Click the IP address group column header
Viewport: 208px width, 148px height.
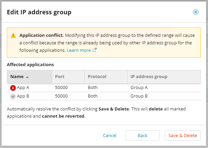pyautogui.click(x=149, y=77)
